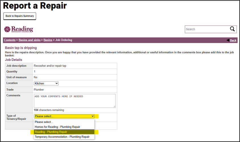Image resolution: width=240 pixels, height=142 pixels.
Task: Open the Type of Tenancy/Repair dropdown
Action: [x=64, y=116]
